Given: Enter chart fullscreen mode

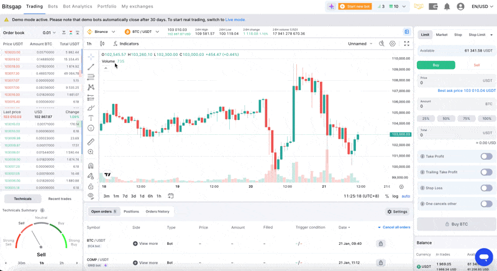Looking at the screenshot, I should click(407, 44).
